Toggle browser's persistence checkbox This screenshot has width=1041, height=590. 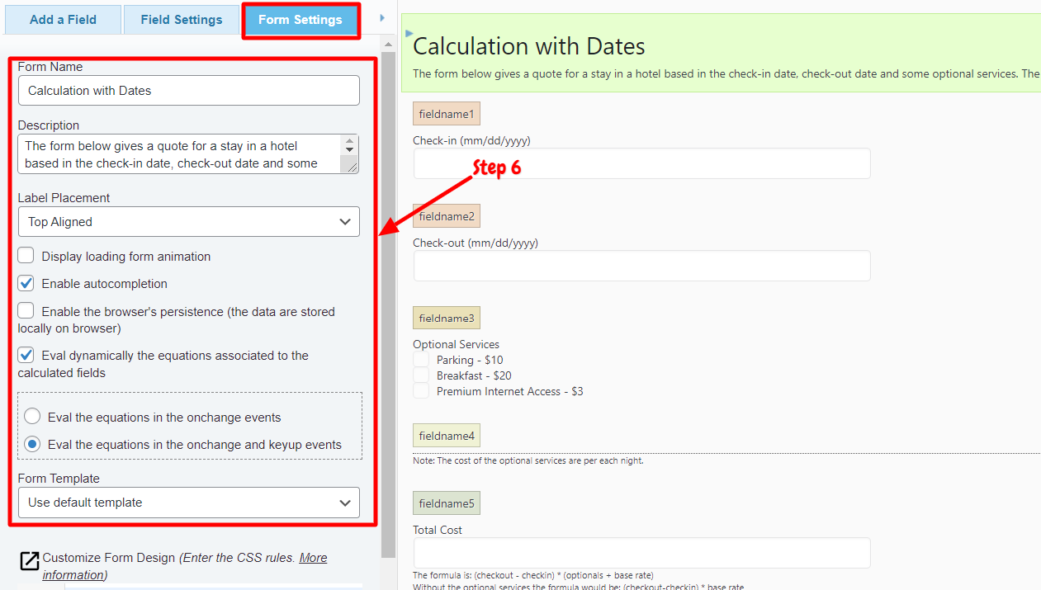(26, 310)
